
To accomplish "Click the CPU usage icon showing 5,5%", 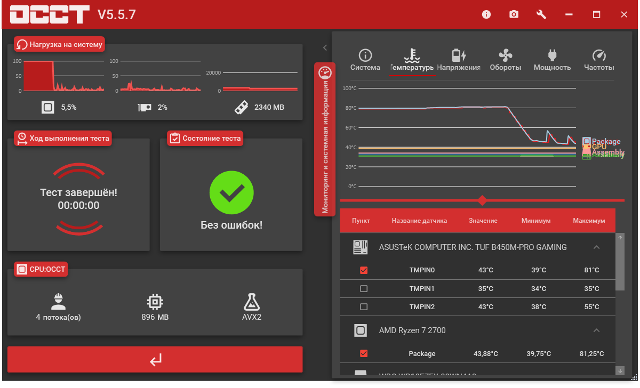I will tap(48, 107).
